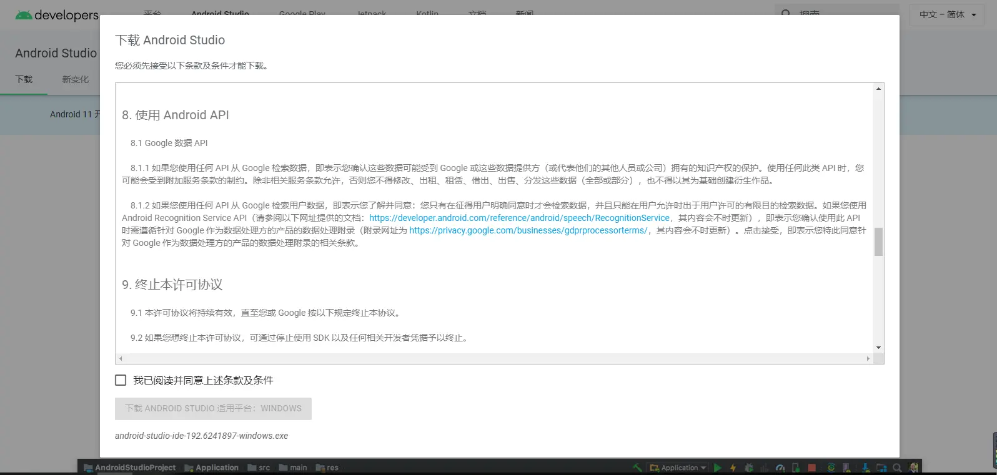Click the horizontal scrollbar right arrow

pos(868,359)
